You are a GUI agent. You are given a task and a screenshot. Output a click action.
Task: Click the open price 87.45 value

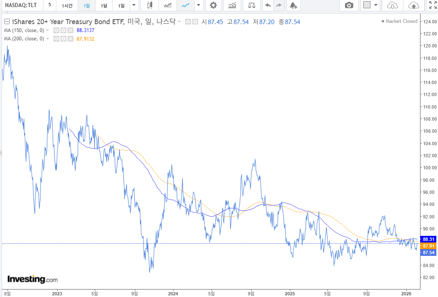click(x=215, y=22)
